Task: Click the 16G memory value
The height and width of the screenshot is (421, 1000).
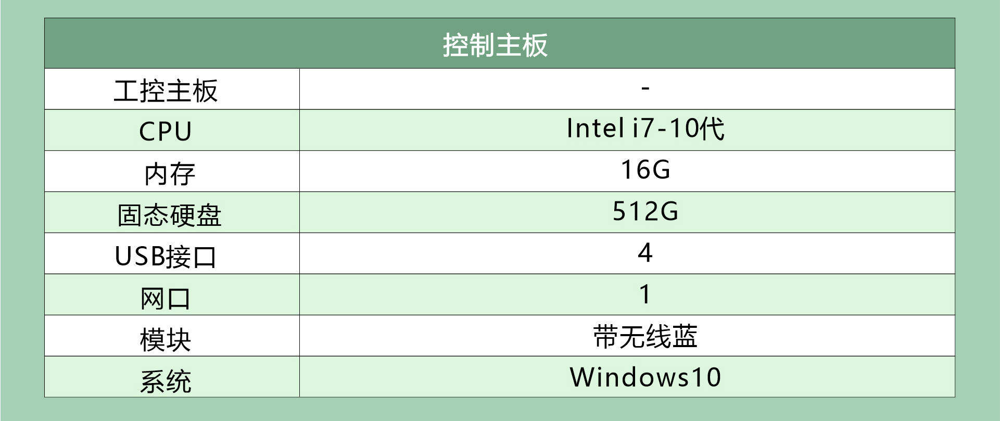Action: [645, 170]
